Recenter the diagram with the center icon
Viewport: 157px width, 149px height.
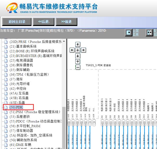point(78,50)
